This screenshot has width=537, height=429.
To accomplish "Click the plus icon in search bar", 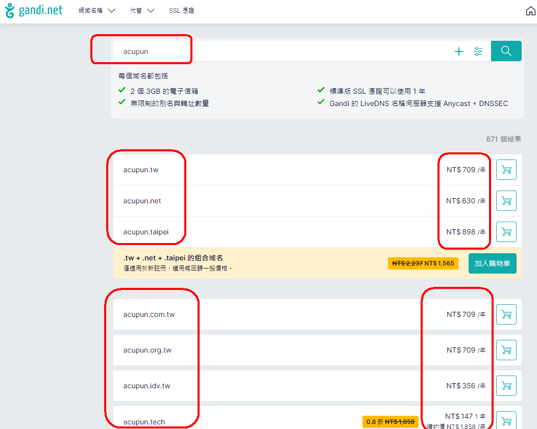I will (x=458, y=51).
